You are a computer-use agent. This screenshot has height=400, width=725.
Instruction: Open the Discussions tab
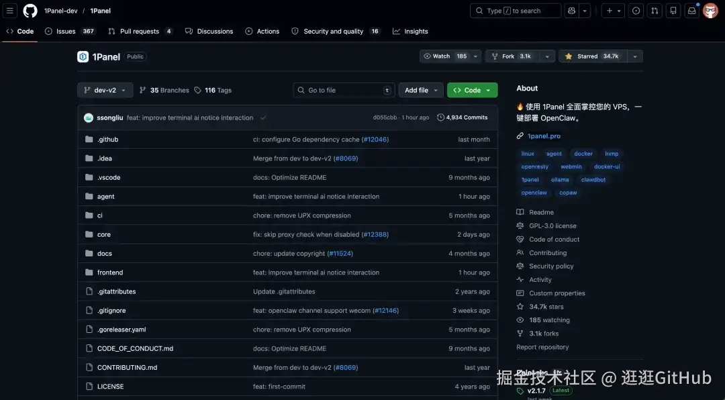click(209, 32)
